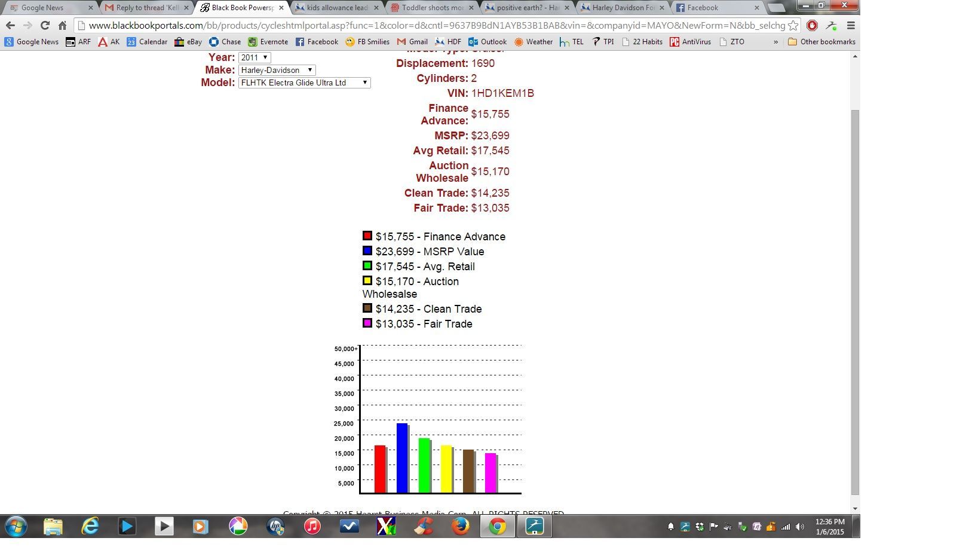The height and width of the screenshot is (550, 975).
Task: Go to the browser home page
Action: click(x=62, y=26)
